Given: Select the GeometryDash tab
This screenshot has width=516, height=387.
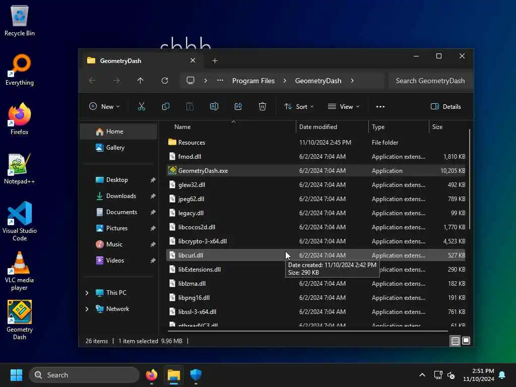Looking at the screenshot, I should (x=142, y=61).
